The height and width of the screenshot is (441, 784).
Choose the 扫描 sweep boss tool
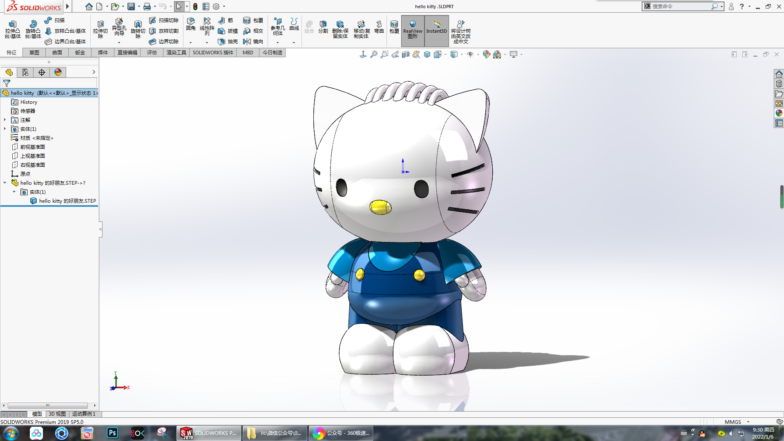[x=55, y=20]
